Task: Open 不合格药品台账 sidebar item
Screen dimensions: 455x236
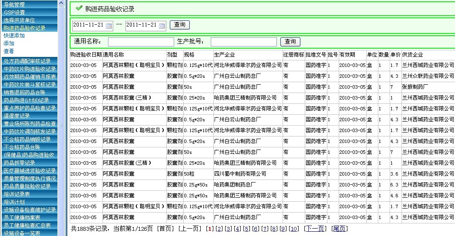Action: coord(29,147)
